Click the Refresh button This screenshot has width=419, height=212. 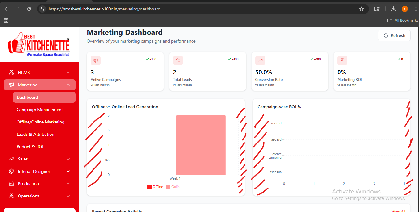394,35
